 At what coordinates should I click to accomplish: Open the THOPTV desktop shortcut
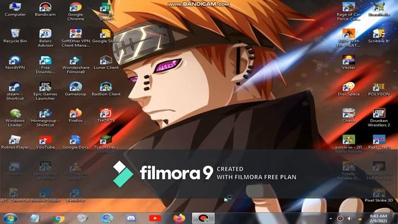106,116
